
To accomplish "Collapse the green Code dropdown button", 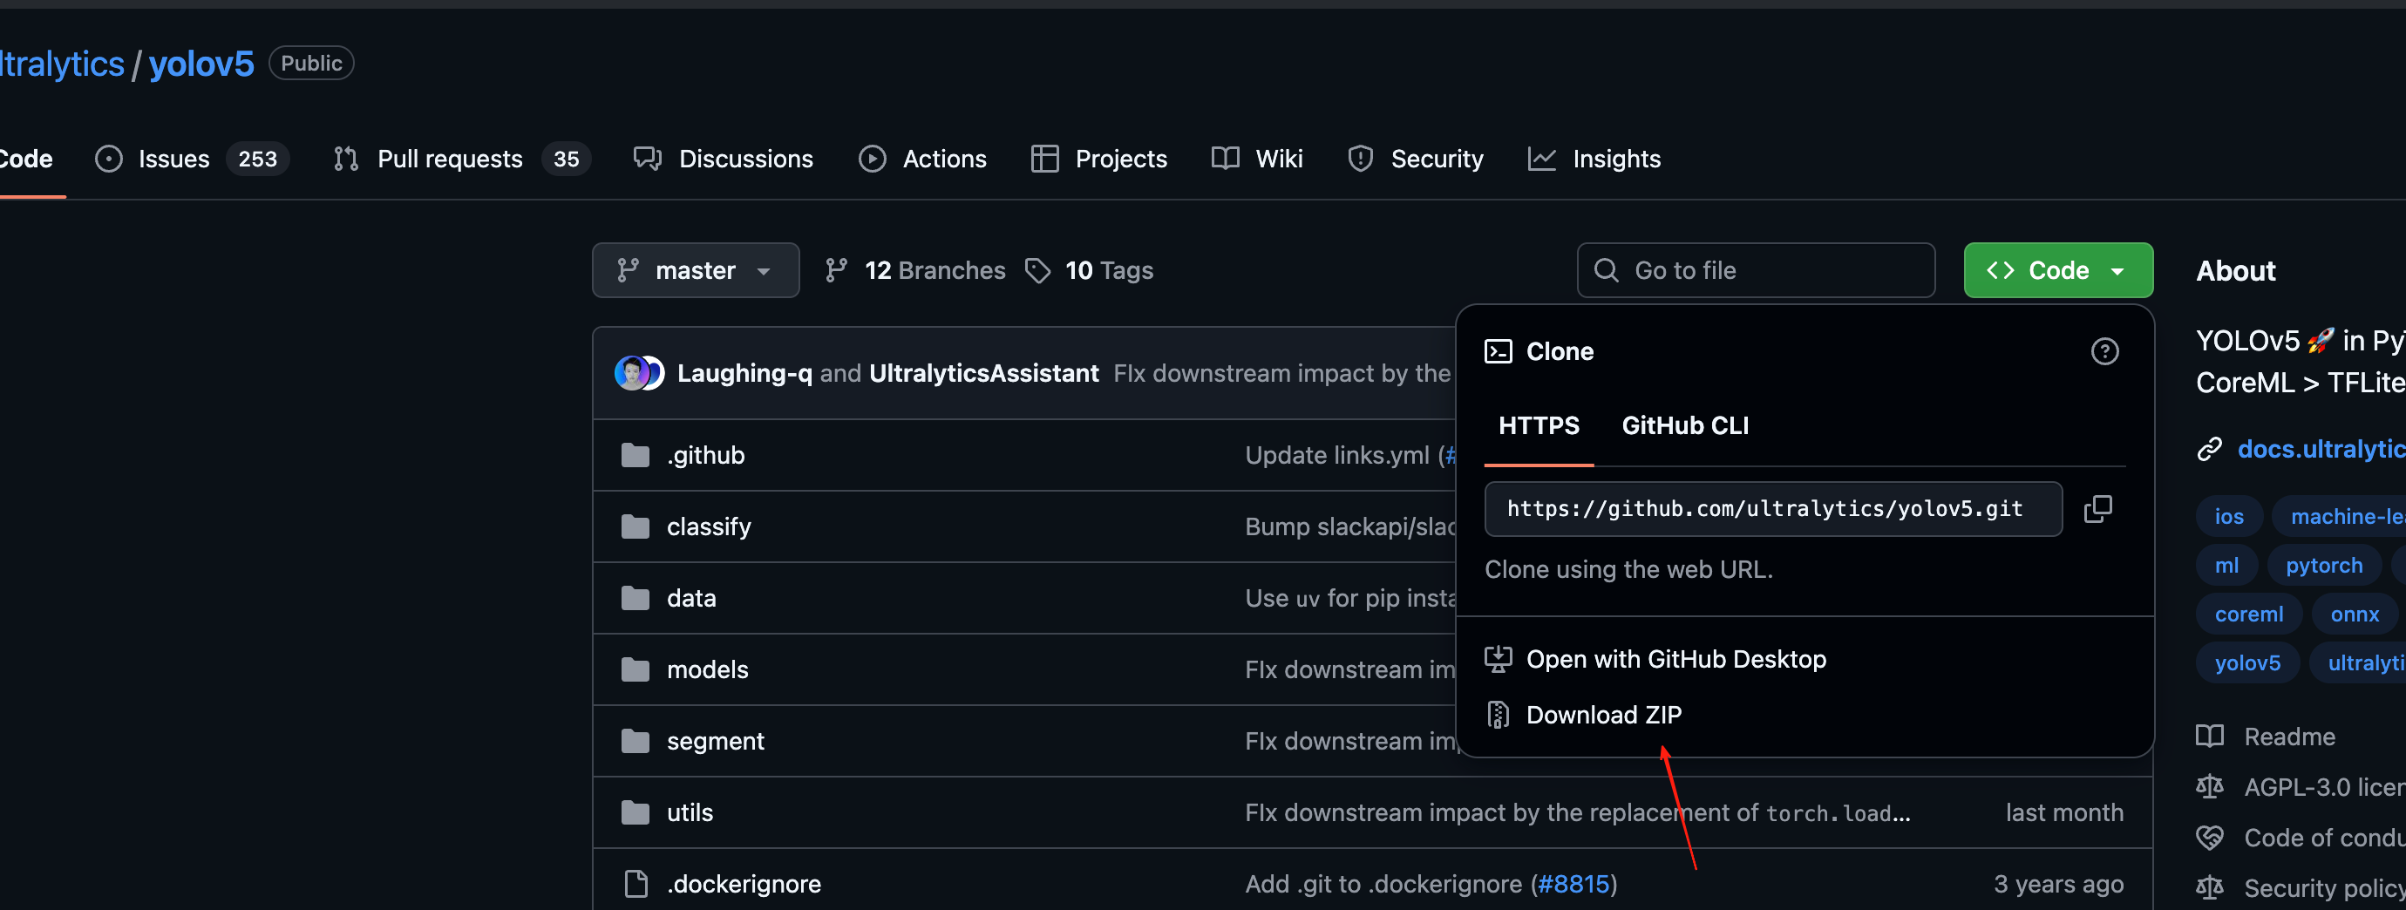I will tap(2057, 271).
